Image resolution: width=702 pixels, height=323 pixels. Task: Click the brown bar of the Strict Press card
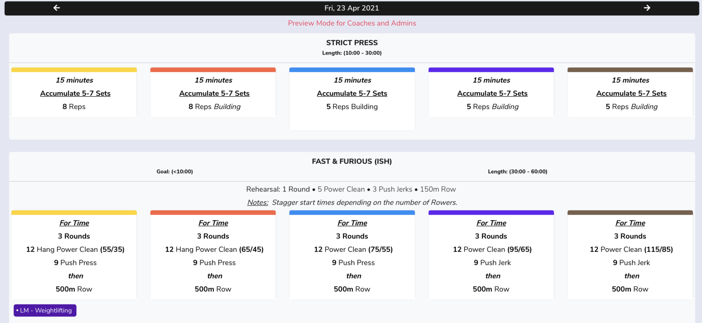coord(630,70)
